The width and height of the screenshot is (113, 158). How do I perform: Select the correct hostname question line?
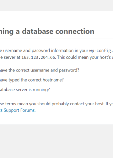click(x=32, y=80)
